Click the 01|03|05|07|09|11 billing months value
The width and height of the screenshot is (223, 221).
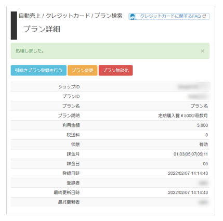191,154
